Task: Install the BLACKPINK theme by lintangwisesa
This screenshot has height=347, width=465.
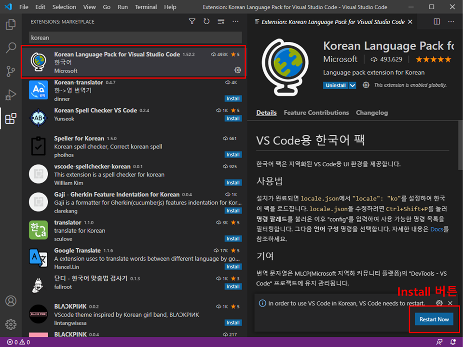Action: click(x=233, y=322)
